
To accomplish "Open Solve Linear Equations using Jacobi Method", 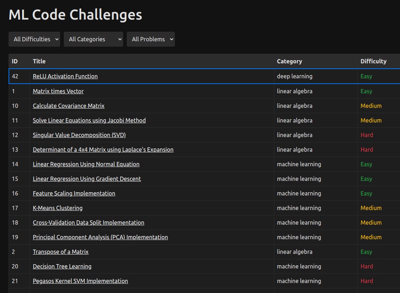I will pyautogui.click(x=89, y=120).
